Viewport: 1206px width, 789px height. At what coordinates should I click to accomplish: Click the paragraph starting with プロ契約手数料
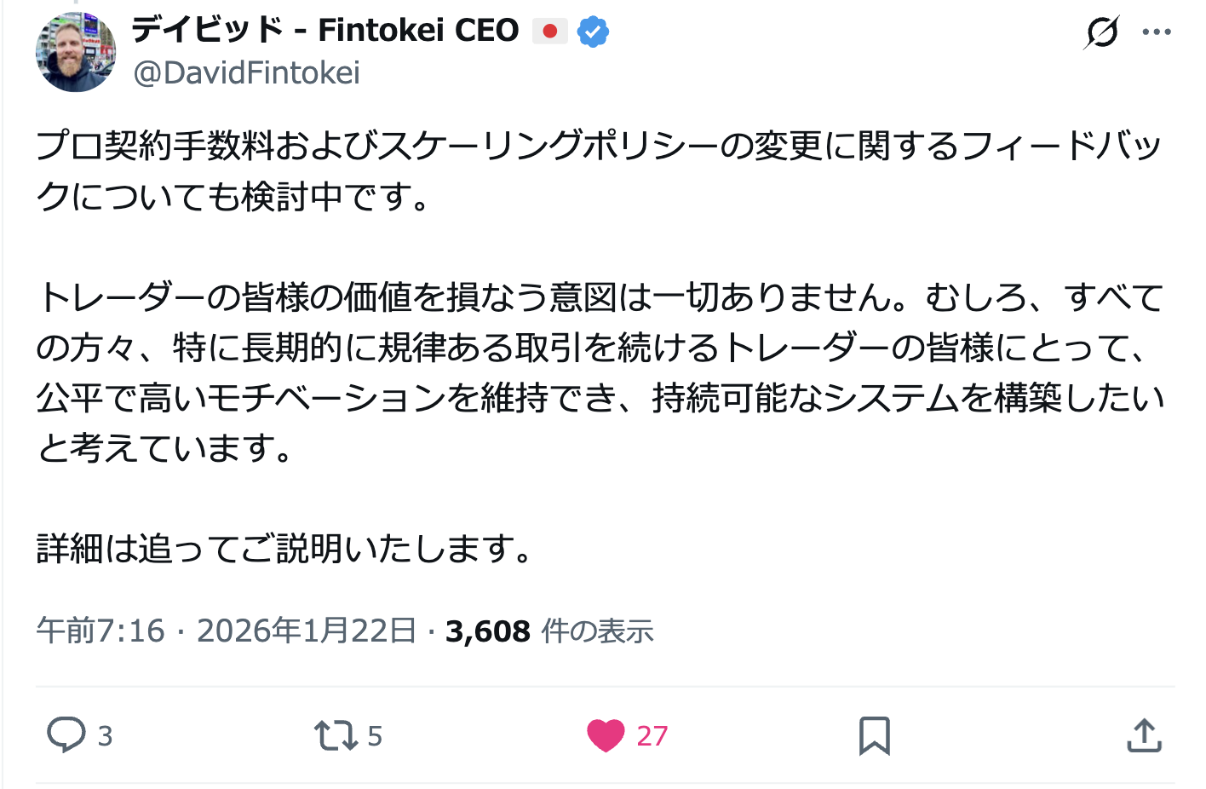pyautogui.click(x=596, y=170)
